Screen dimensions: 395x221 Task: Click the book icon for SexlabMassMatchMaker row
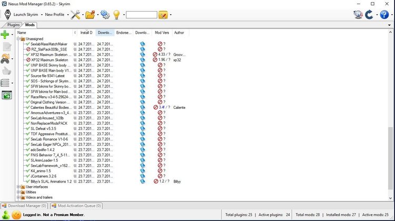coord(143,44)
